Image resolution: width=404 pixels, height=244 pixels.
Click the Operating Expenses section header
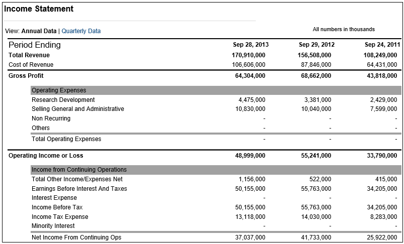(x=59, y=90)
